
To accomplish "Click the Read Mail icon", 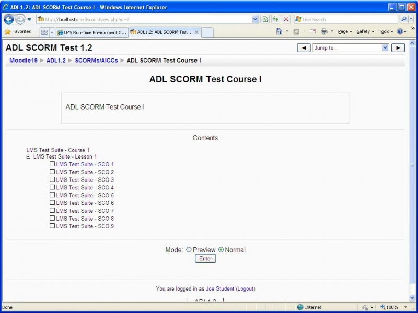I will pyautogui.click(x=312, y=31).
